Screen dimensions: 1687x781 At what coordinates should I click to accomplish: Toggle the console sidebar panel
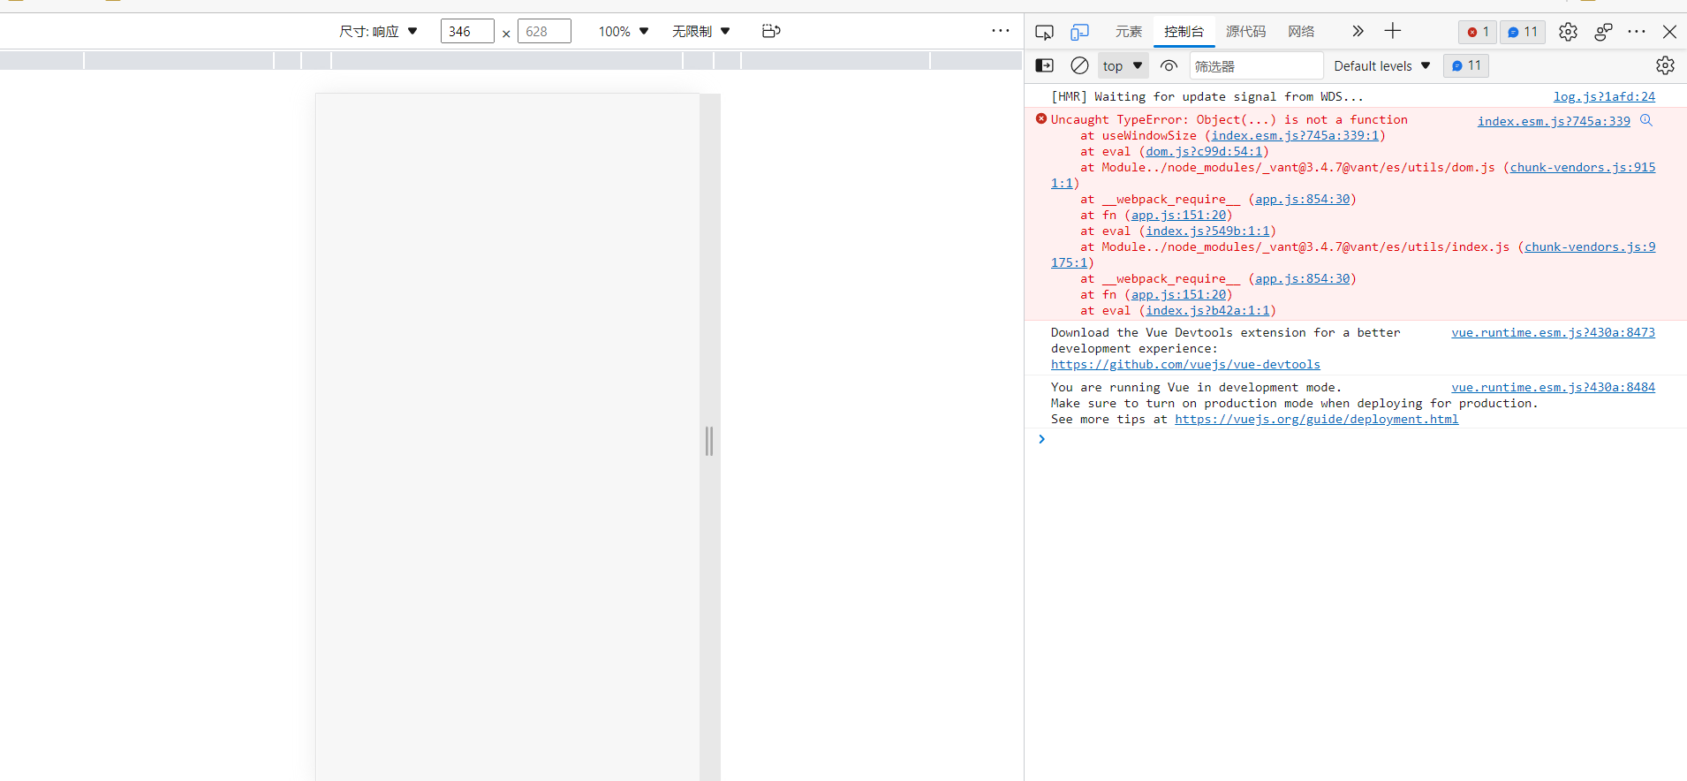(1044, 65)
